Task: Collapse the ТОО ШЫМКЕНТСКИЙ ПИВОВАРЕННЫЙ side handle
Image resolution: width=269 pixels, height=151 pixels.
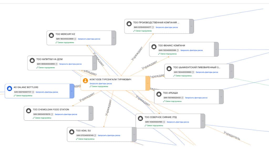Action: coord(231,71)
